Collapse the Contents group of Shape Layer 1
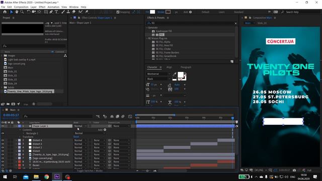 [x=20, y=130]
